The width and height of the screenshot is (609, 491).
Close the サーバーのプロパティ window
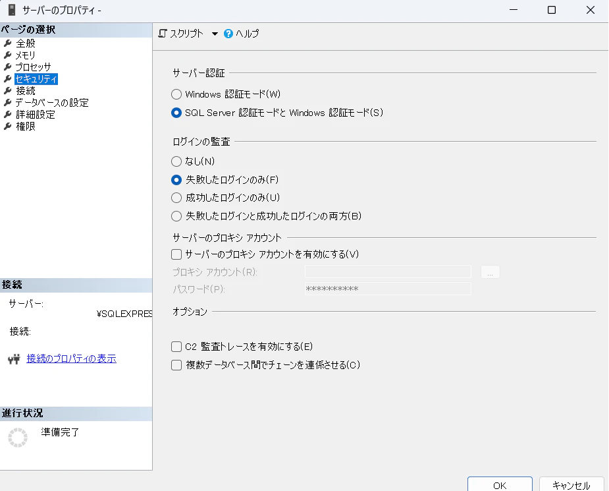591,10
